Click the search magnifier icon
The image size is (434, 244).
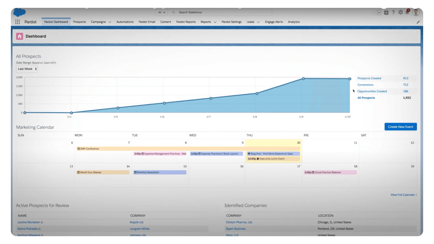pos(174,12)
